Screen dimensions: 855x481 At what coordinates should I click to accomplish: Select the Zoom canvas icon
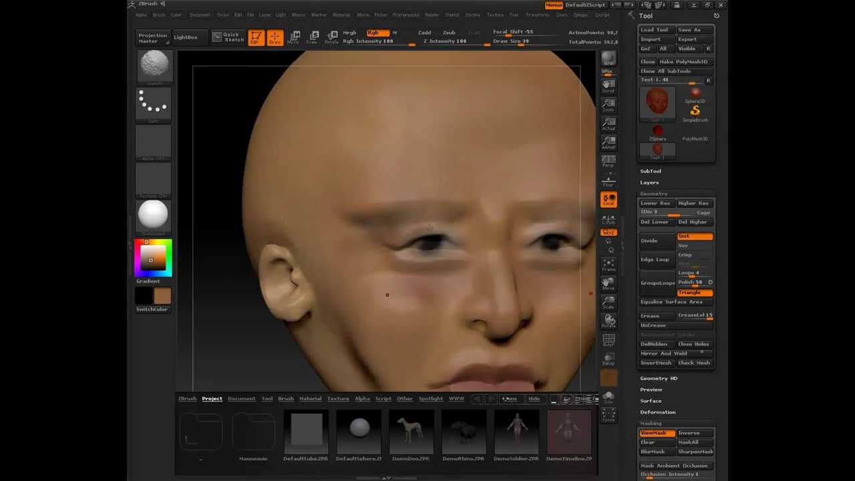pyautogui.click(x=609, y=105)
